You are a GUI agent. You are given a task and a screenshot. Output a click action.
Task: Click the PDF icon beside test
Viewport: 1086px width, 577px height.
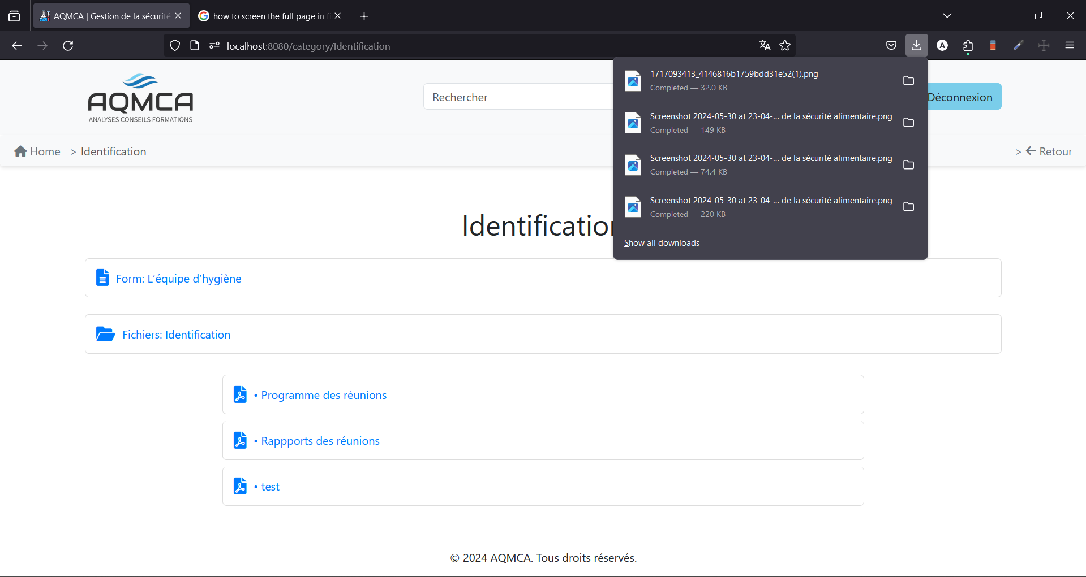[240, 486]
